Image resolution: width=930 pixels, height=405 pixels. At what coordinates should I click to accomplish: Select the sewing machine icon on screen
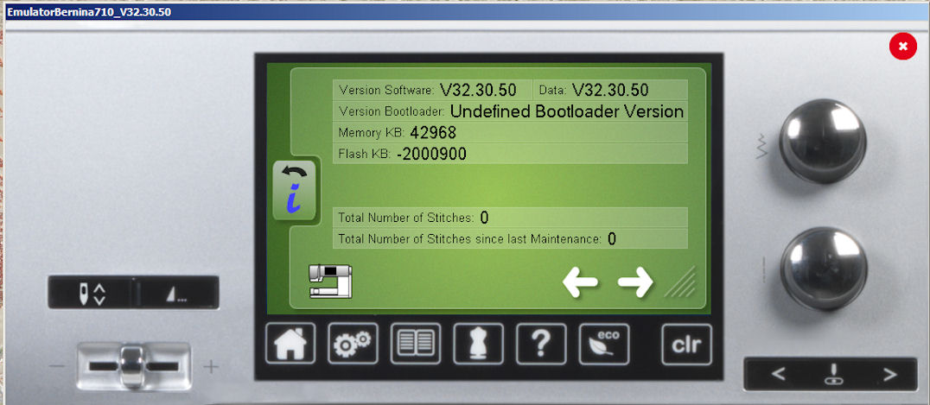pyautogui.click(x=330, y=281)
